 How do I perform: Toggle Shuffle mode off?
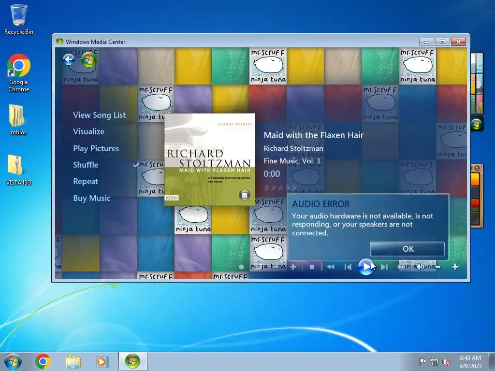click(86, 165)
